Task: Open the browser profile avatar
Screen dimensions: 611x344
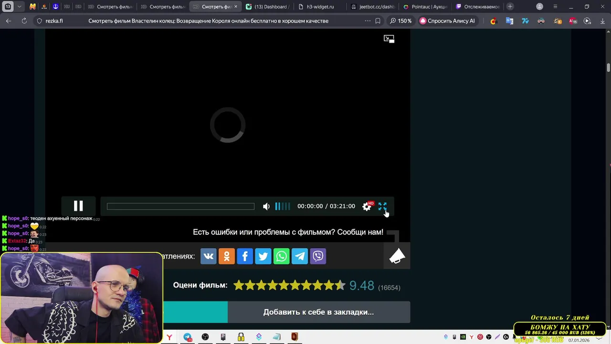Action: [539, 7]
